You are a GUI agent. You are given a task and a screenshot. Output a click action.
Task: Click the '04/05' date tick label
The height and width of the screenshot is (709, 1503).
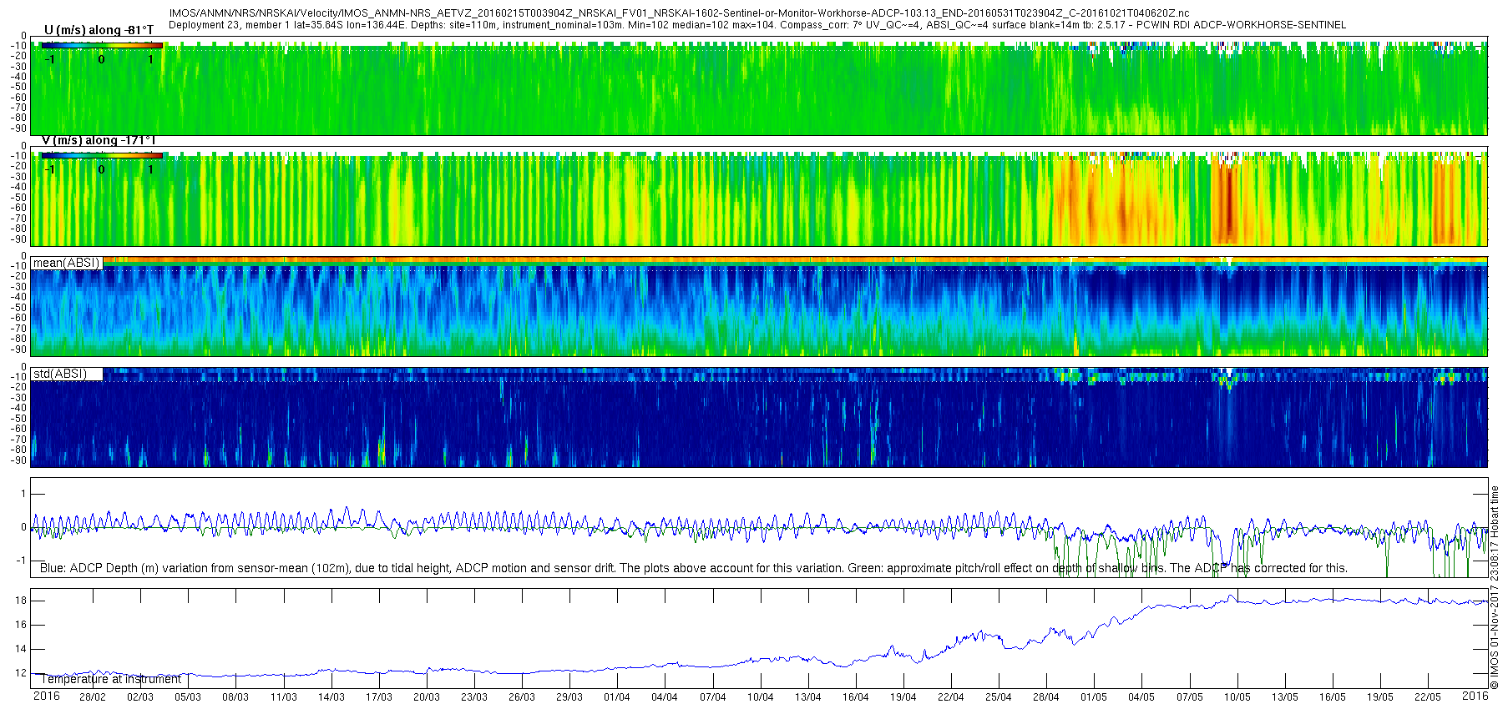1142,697
